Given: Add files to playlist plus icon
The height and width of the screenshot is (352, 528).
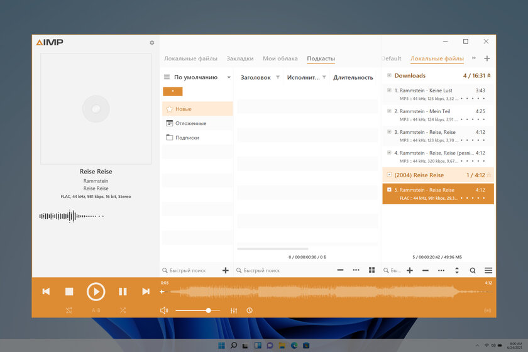Looking at the screenshot, I should [x=410, y=270].
